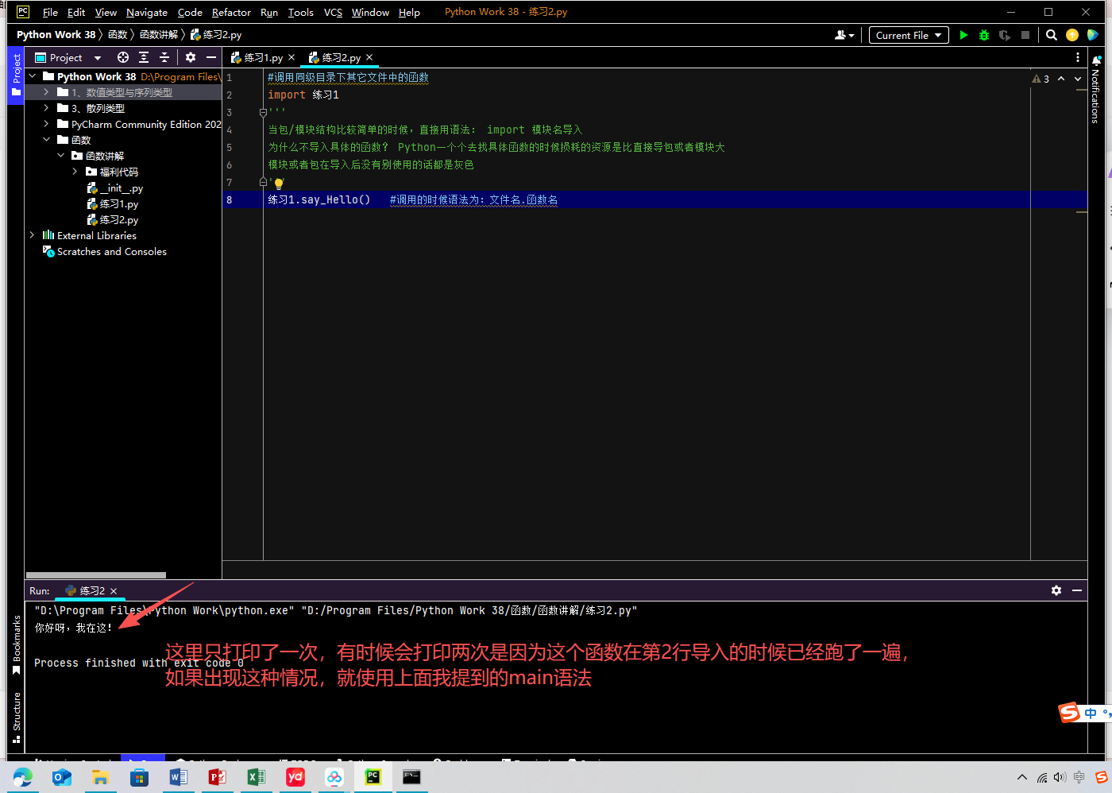Select opened file in Project view crosshair

click(x=123, y=57)
